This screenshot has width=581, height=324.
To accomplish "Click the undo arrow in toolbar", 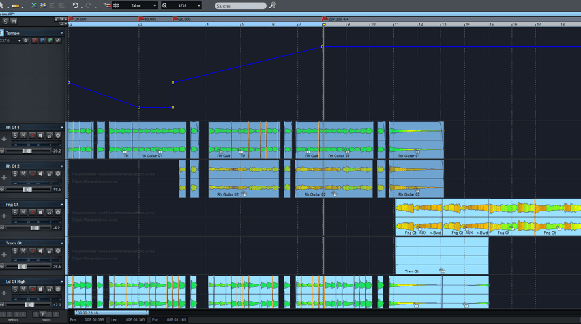I will point(75,5).
